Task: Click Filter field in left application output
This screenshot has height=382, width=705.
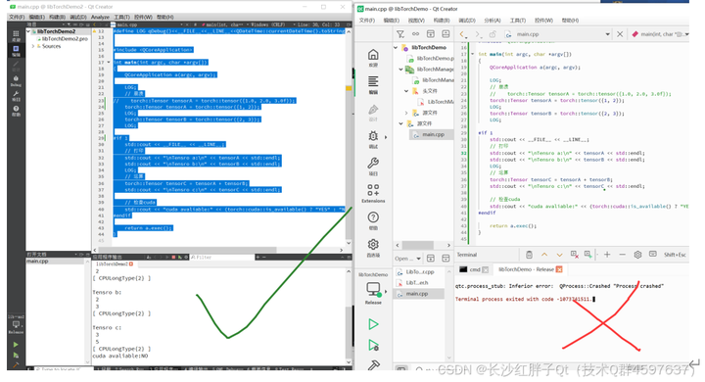Action: (221, 257)
